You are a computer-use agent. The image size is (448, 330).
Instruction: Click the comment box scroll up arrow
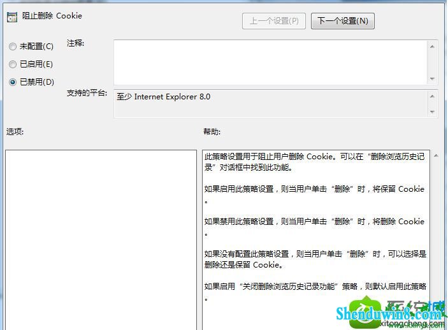click(432, 47)
